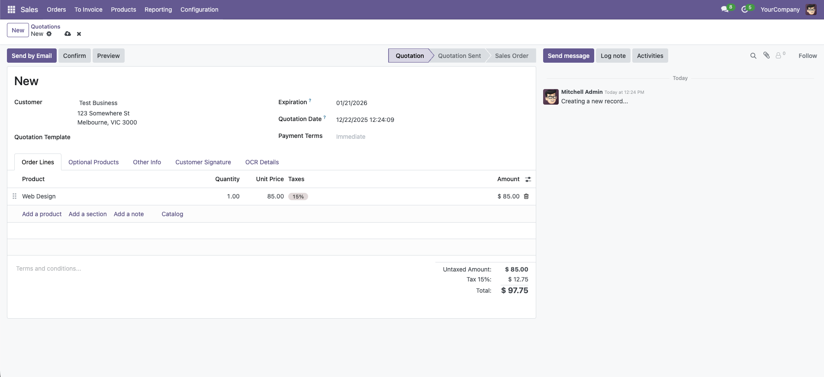This screenshot has width=824, height=377.
Task: Click Mitchell Admin avatar in chatter message
Action: click(551, 97)
